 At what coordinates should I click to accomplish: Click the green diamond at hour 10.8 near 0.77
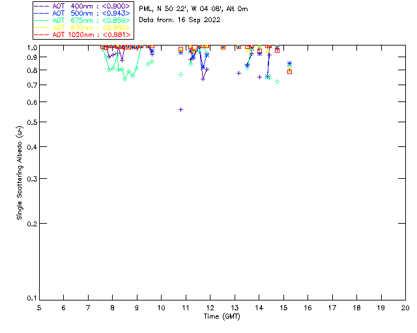point(181,75)
